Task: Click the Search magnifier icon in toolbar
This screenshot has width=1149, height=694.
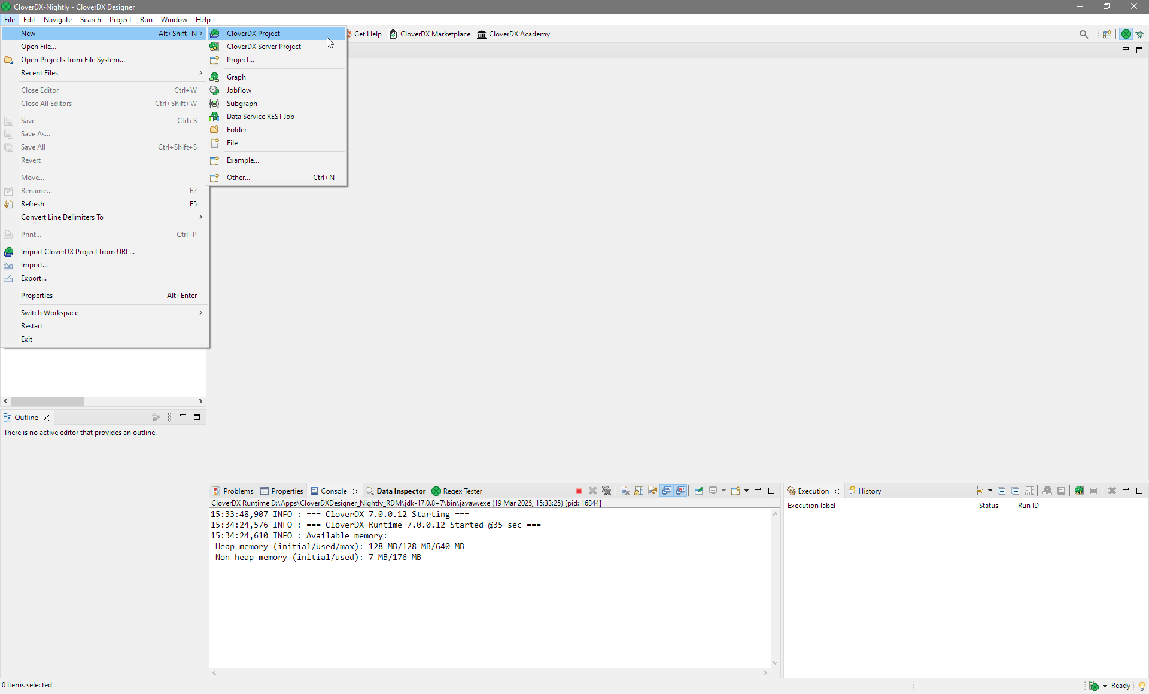Action: click(1084, 34)
